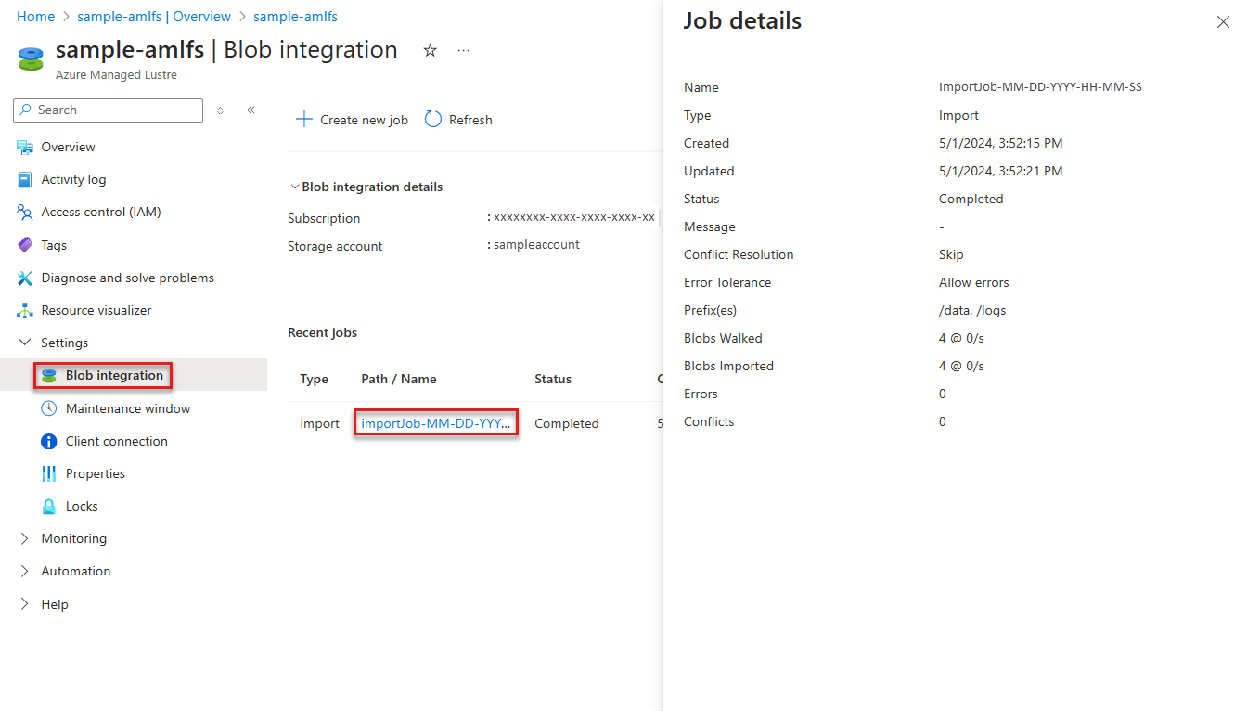Collapse Blob integration details section
The image size is (1247, 711).
click(x=294, y=187)
